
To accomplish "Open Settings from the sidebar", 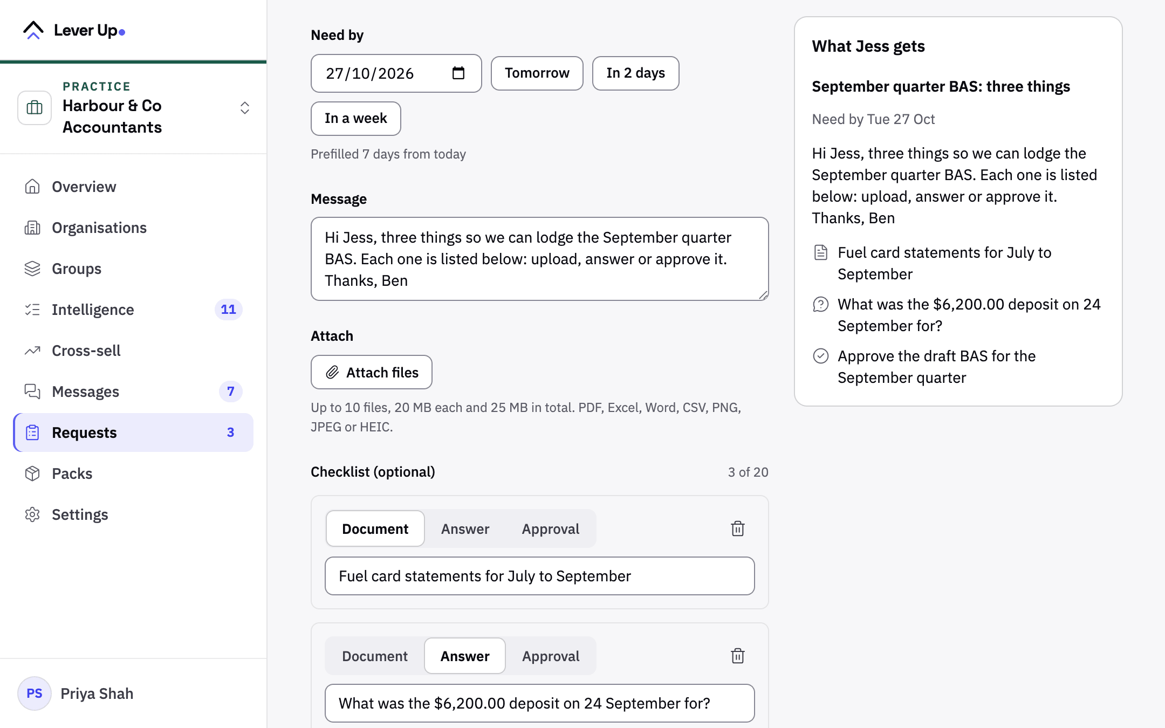I will click(133, 514).
